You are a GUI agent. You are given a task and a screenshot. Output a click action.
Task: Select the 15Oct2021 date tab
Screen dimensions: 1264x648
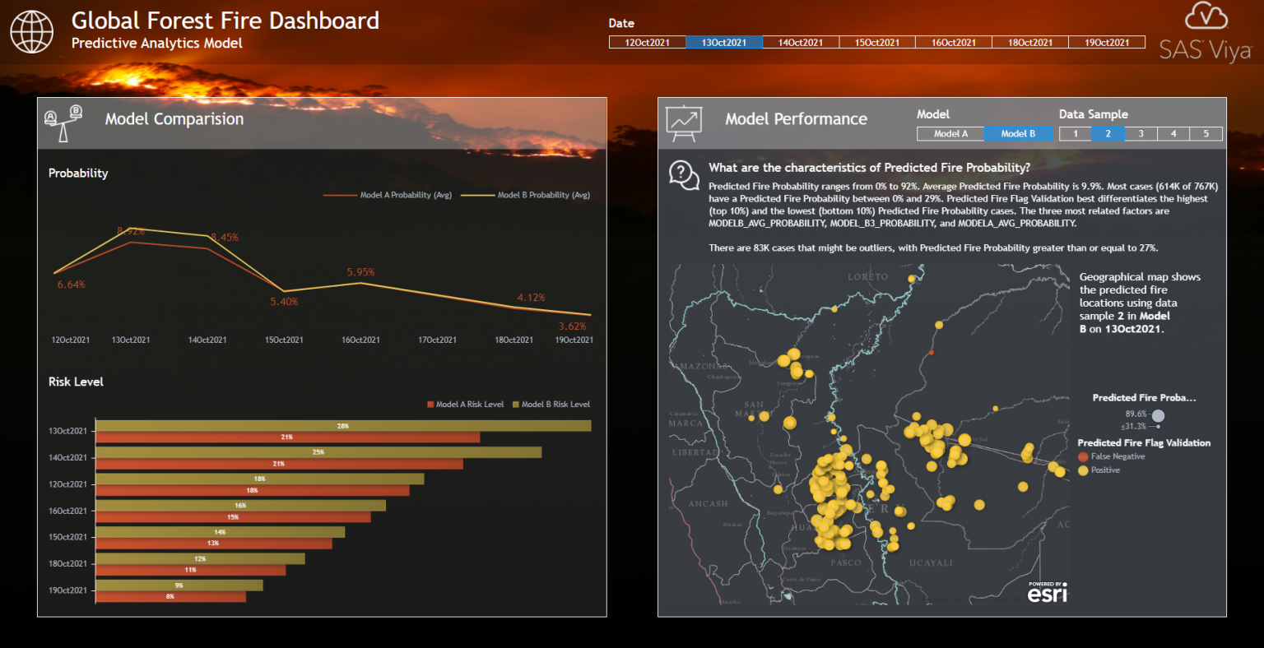pos(877,41)
